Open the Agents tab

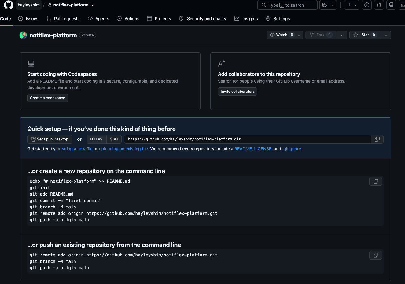pyautogui.click(x=98, y=19)
